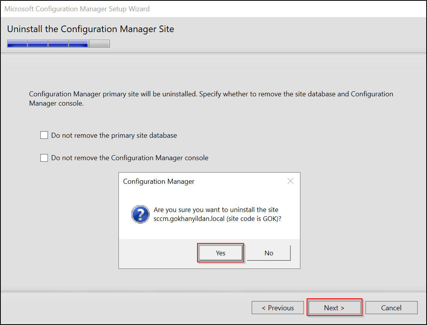Click No in the confirmation dialog
Image resolution: width=427 pixels, height=325 pixels.
pyautogui.click(x=269, y=253)
